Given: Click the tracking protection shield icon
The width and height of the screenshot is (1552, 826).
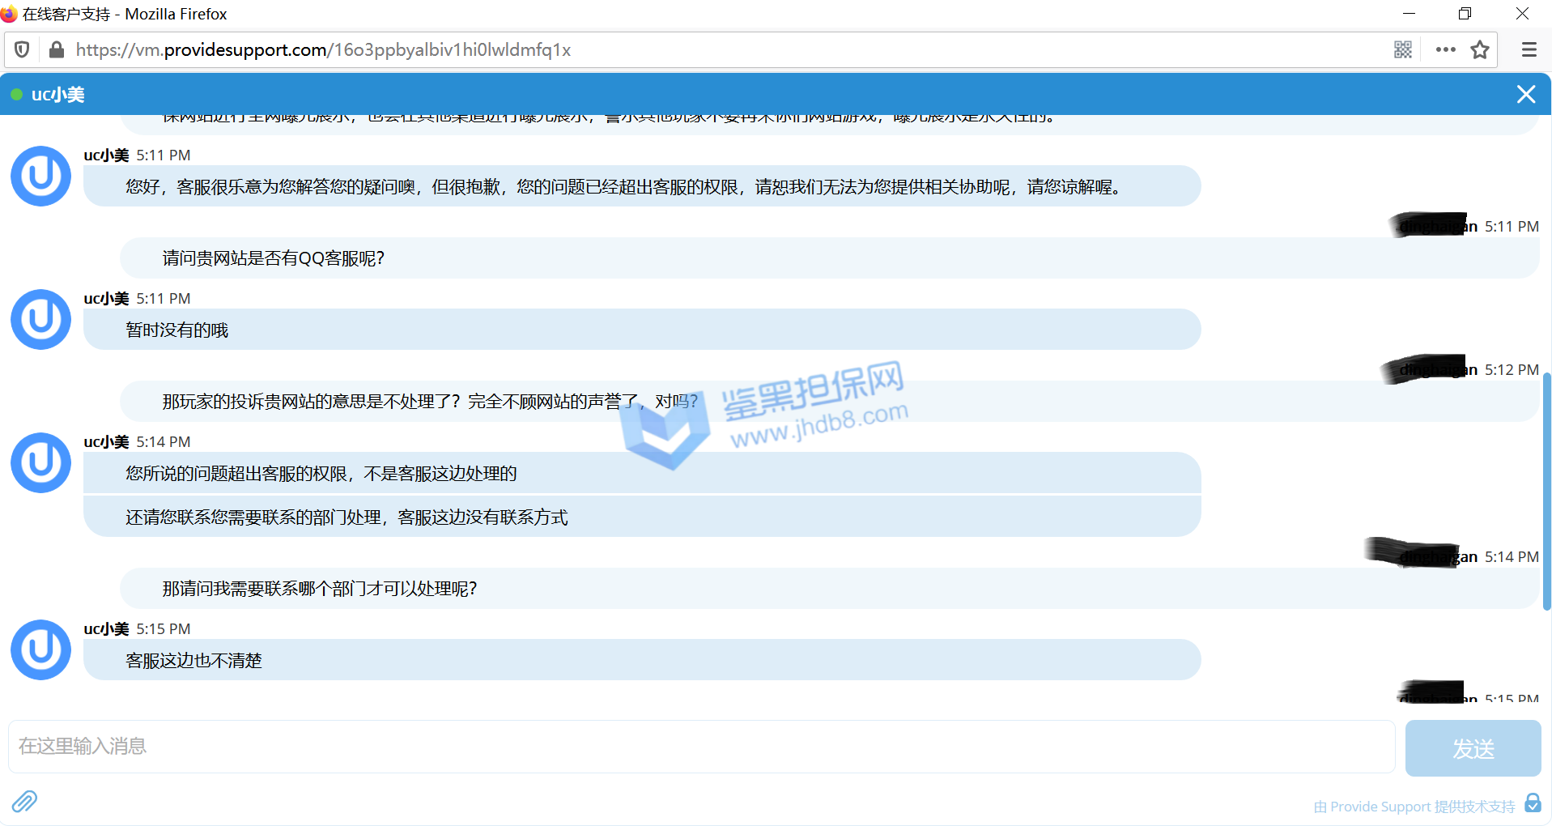Looking at the screenshot, I should tap(23, 50).
